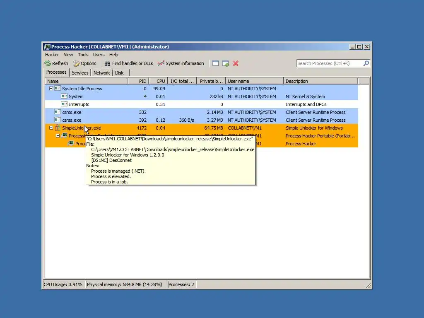This screenshot has width=424, height=318.
Task: Click the SimpleUnlocker.exe padlock icon
Action: click(58, 128)
